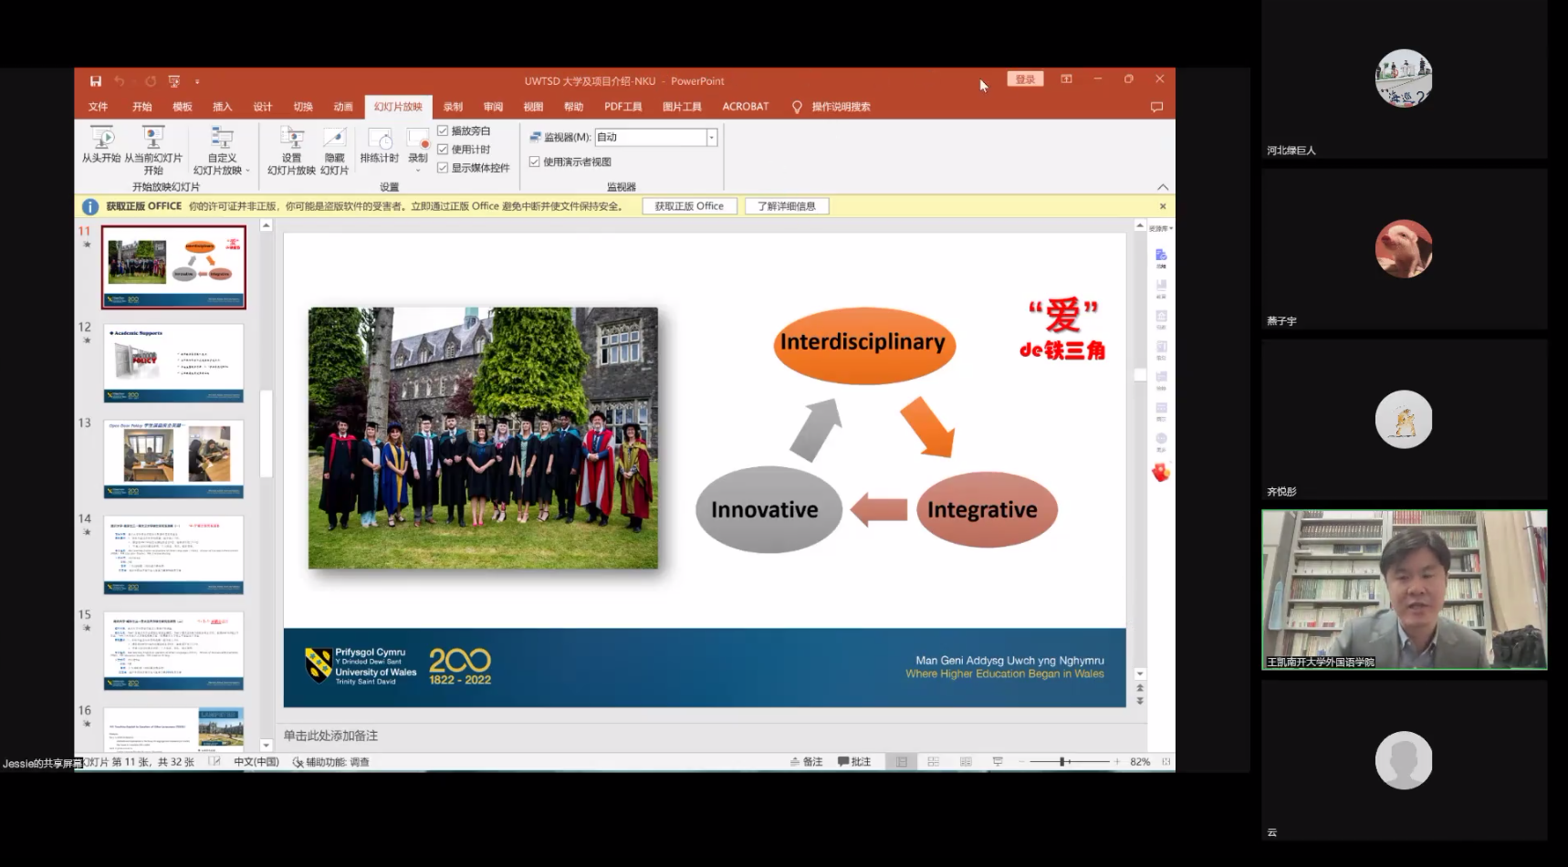Click the Save icon in title bar
The width and height of the screenshot is (1568, 867).
point(96,81)
